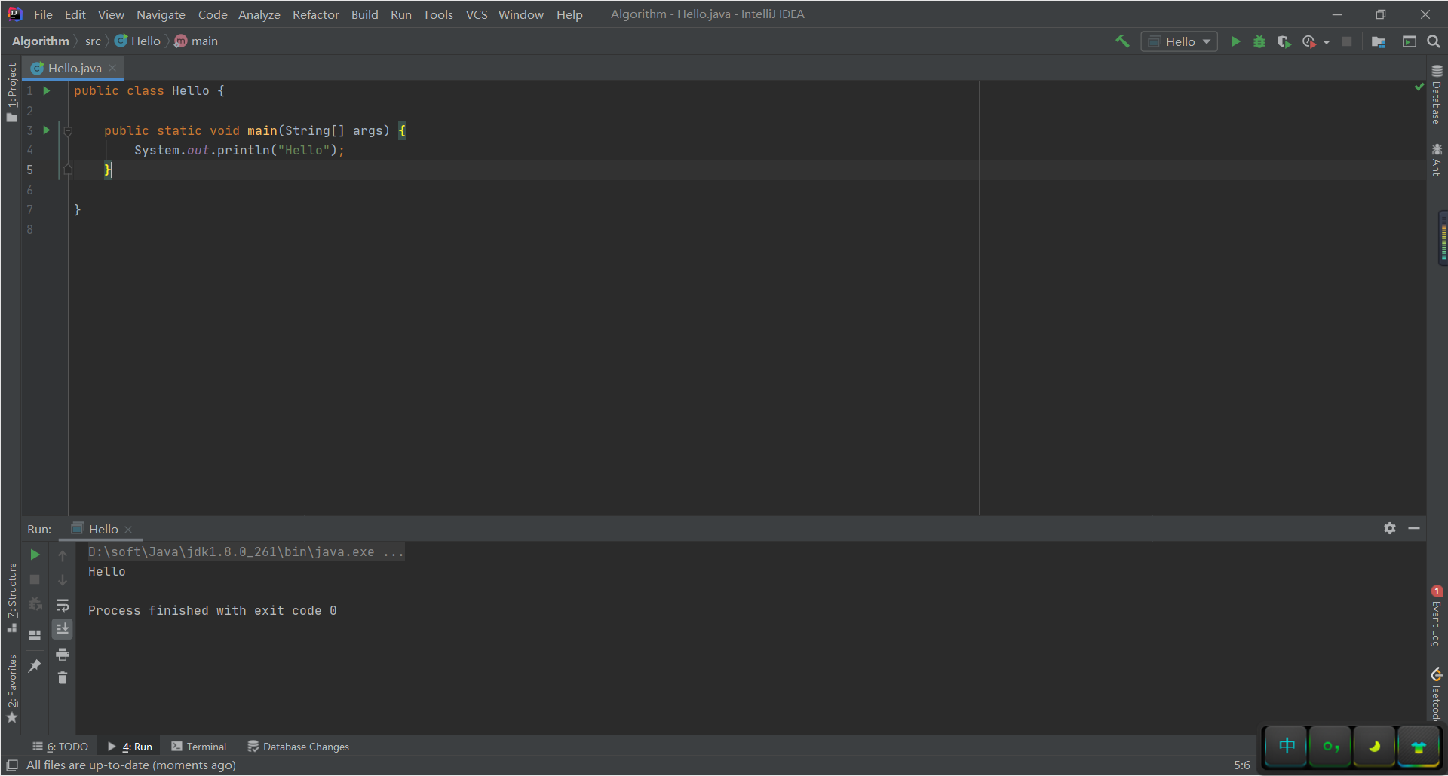Image resolution: width=1448 pixels, height=776 pixels.
Task: Click the Run panel restore layout icon
Action: click(35, 635)
